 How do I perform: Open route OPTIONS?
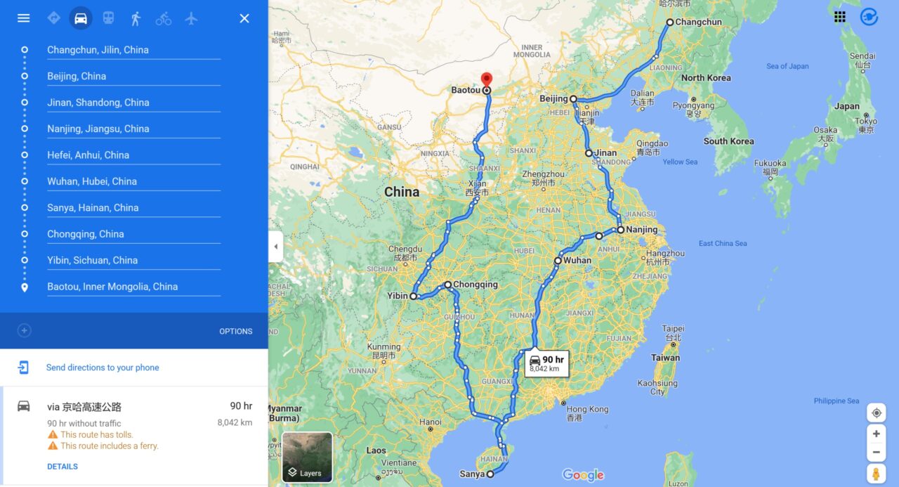[236, 331]
